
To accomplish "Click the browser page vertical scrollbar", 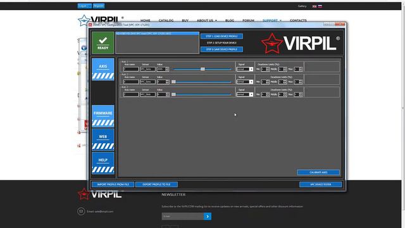I will point(403,108).
